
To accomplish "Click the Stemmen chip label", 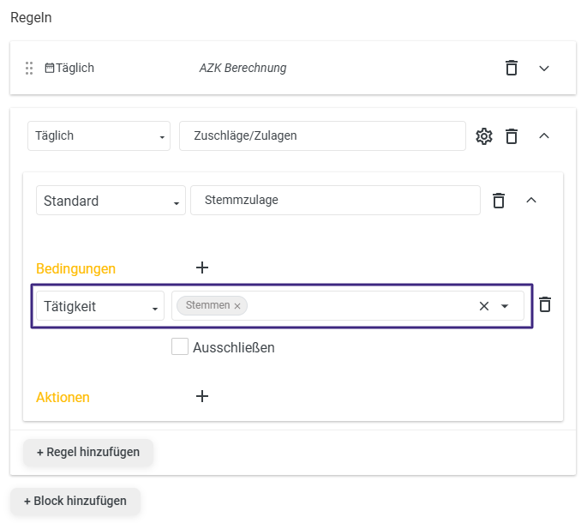I will pyautogui.click(x=207, y=305).
